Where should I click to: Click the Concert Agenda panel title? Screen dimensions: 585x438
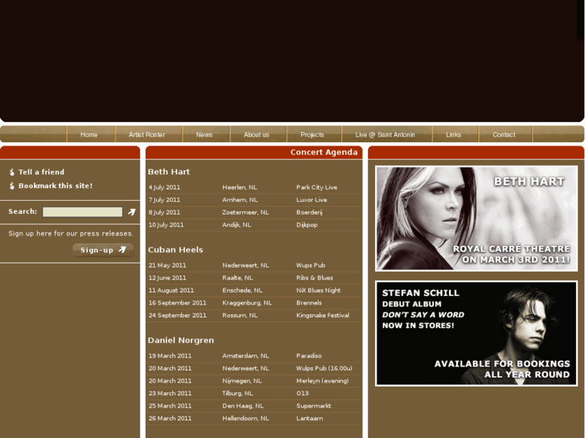coord(323,152)
